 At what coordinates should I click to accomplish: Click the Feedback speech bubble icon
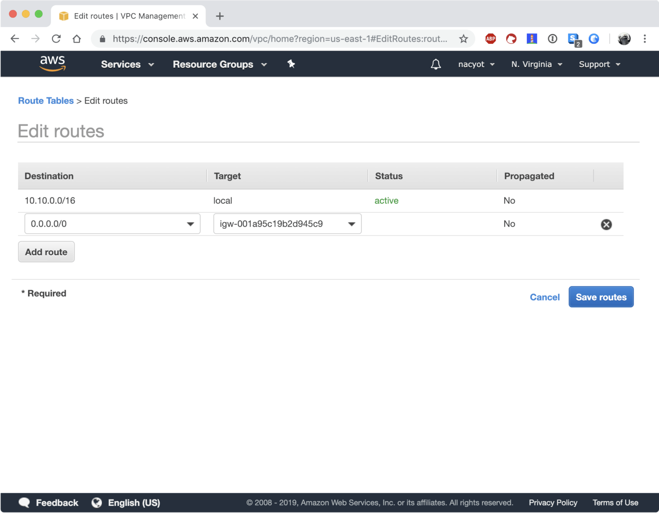click(x=24, y=503)
